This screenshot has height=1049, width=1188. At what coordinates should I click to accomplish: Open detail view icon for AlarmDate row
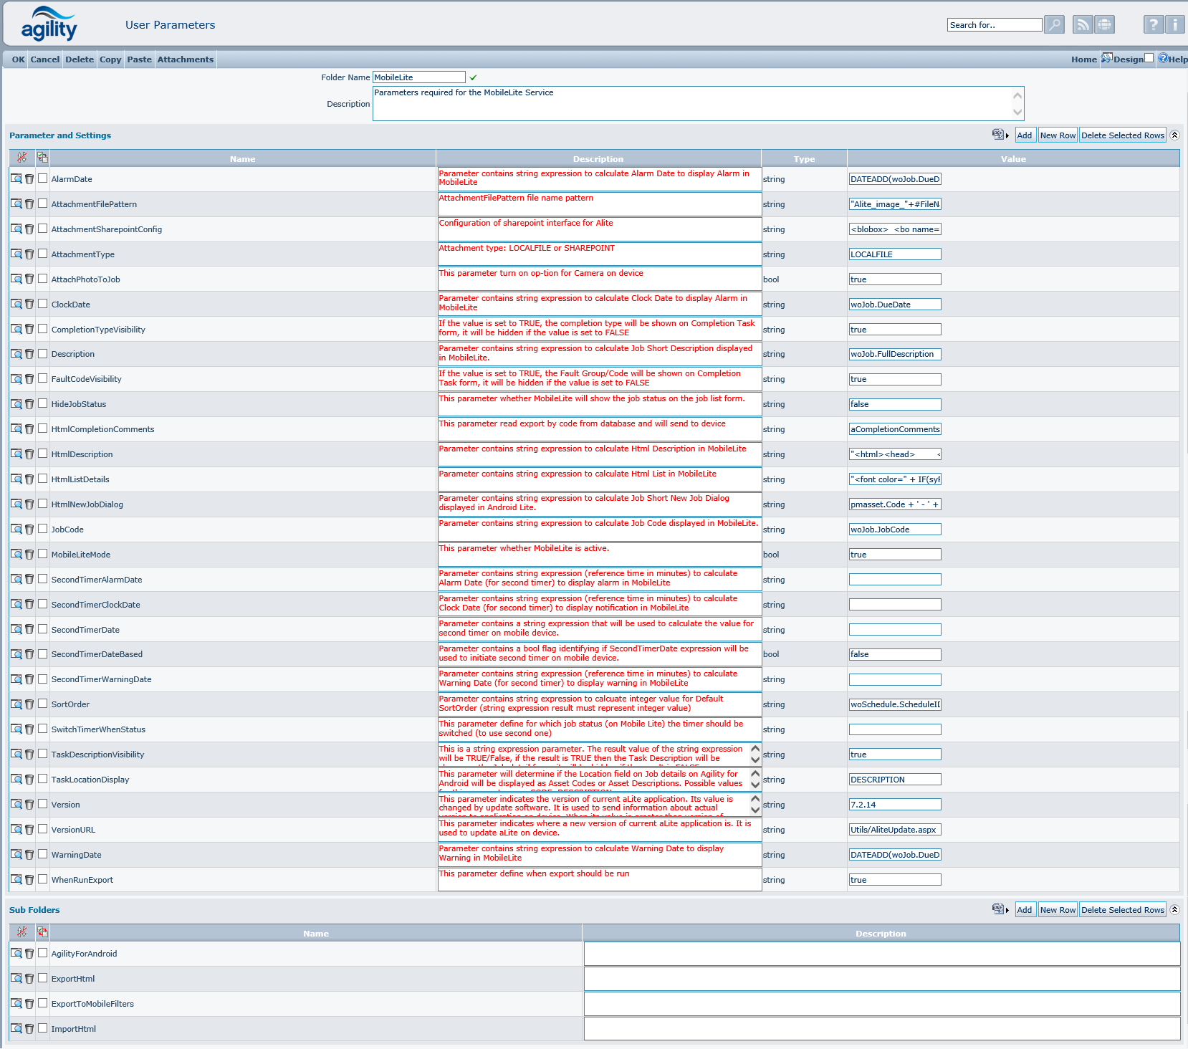[x=16, y=179]
